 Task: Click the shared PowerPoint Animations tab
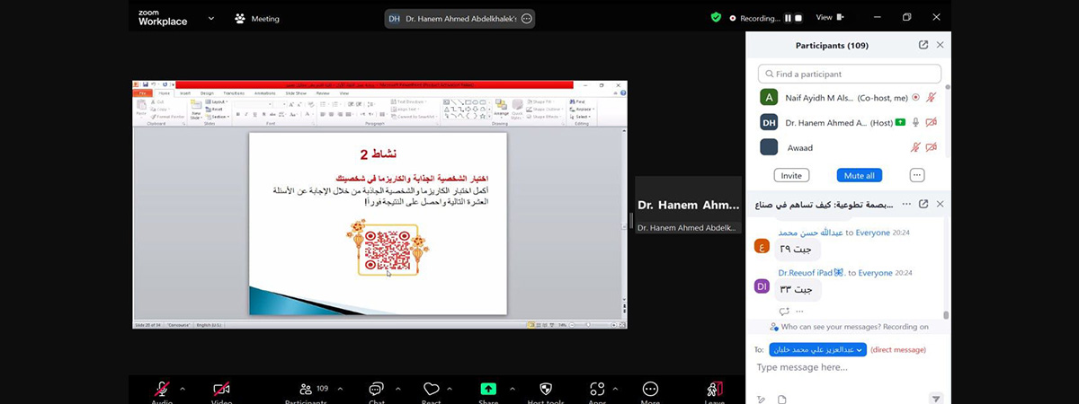(265, 92)
